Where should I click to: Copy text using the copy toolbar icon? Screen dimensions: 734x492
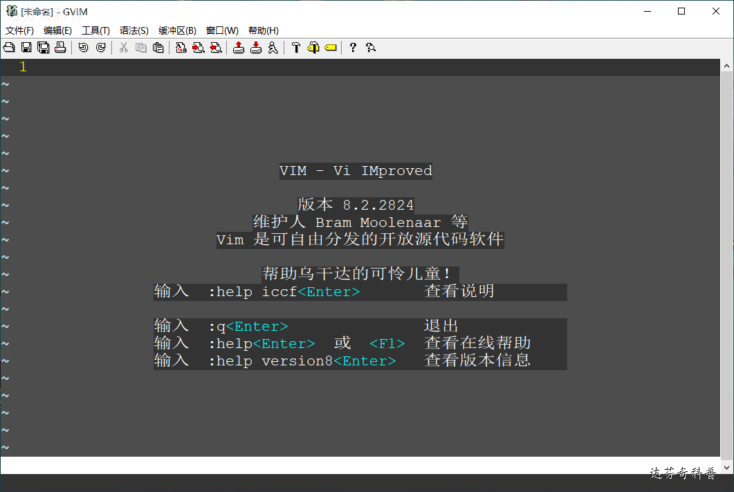tap(140, 47)
